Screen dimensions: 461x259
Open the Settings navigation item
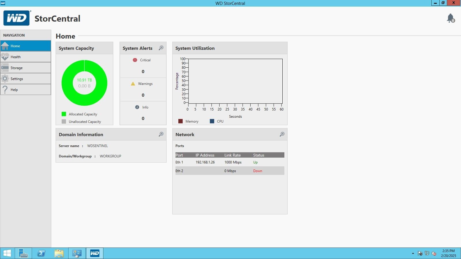pyautogui.click(x=26, y=79)
